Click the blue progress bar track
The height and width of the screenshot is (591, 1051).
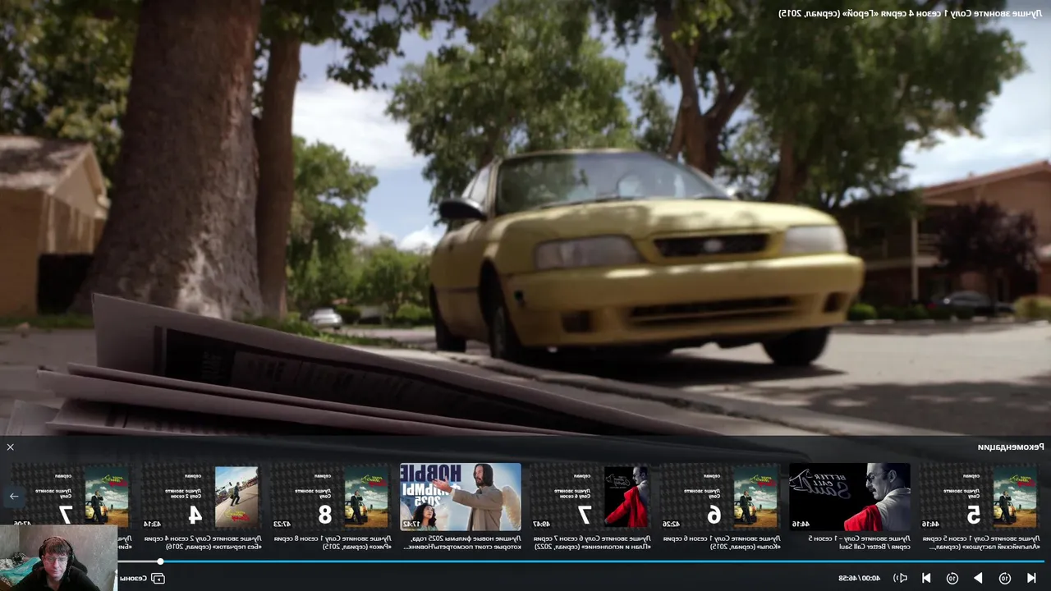pos(604,561)
